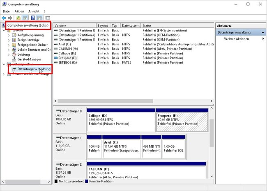This screenshot has height=191, width=267.
Task: Select Computerverwaltung (Lokal) root node
Action: point(28,25)
